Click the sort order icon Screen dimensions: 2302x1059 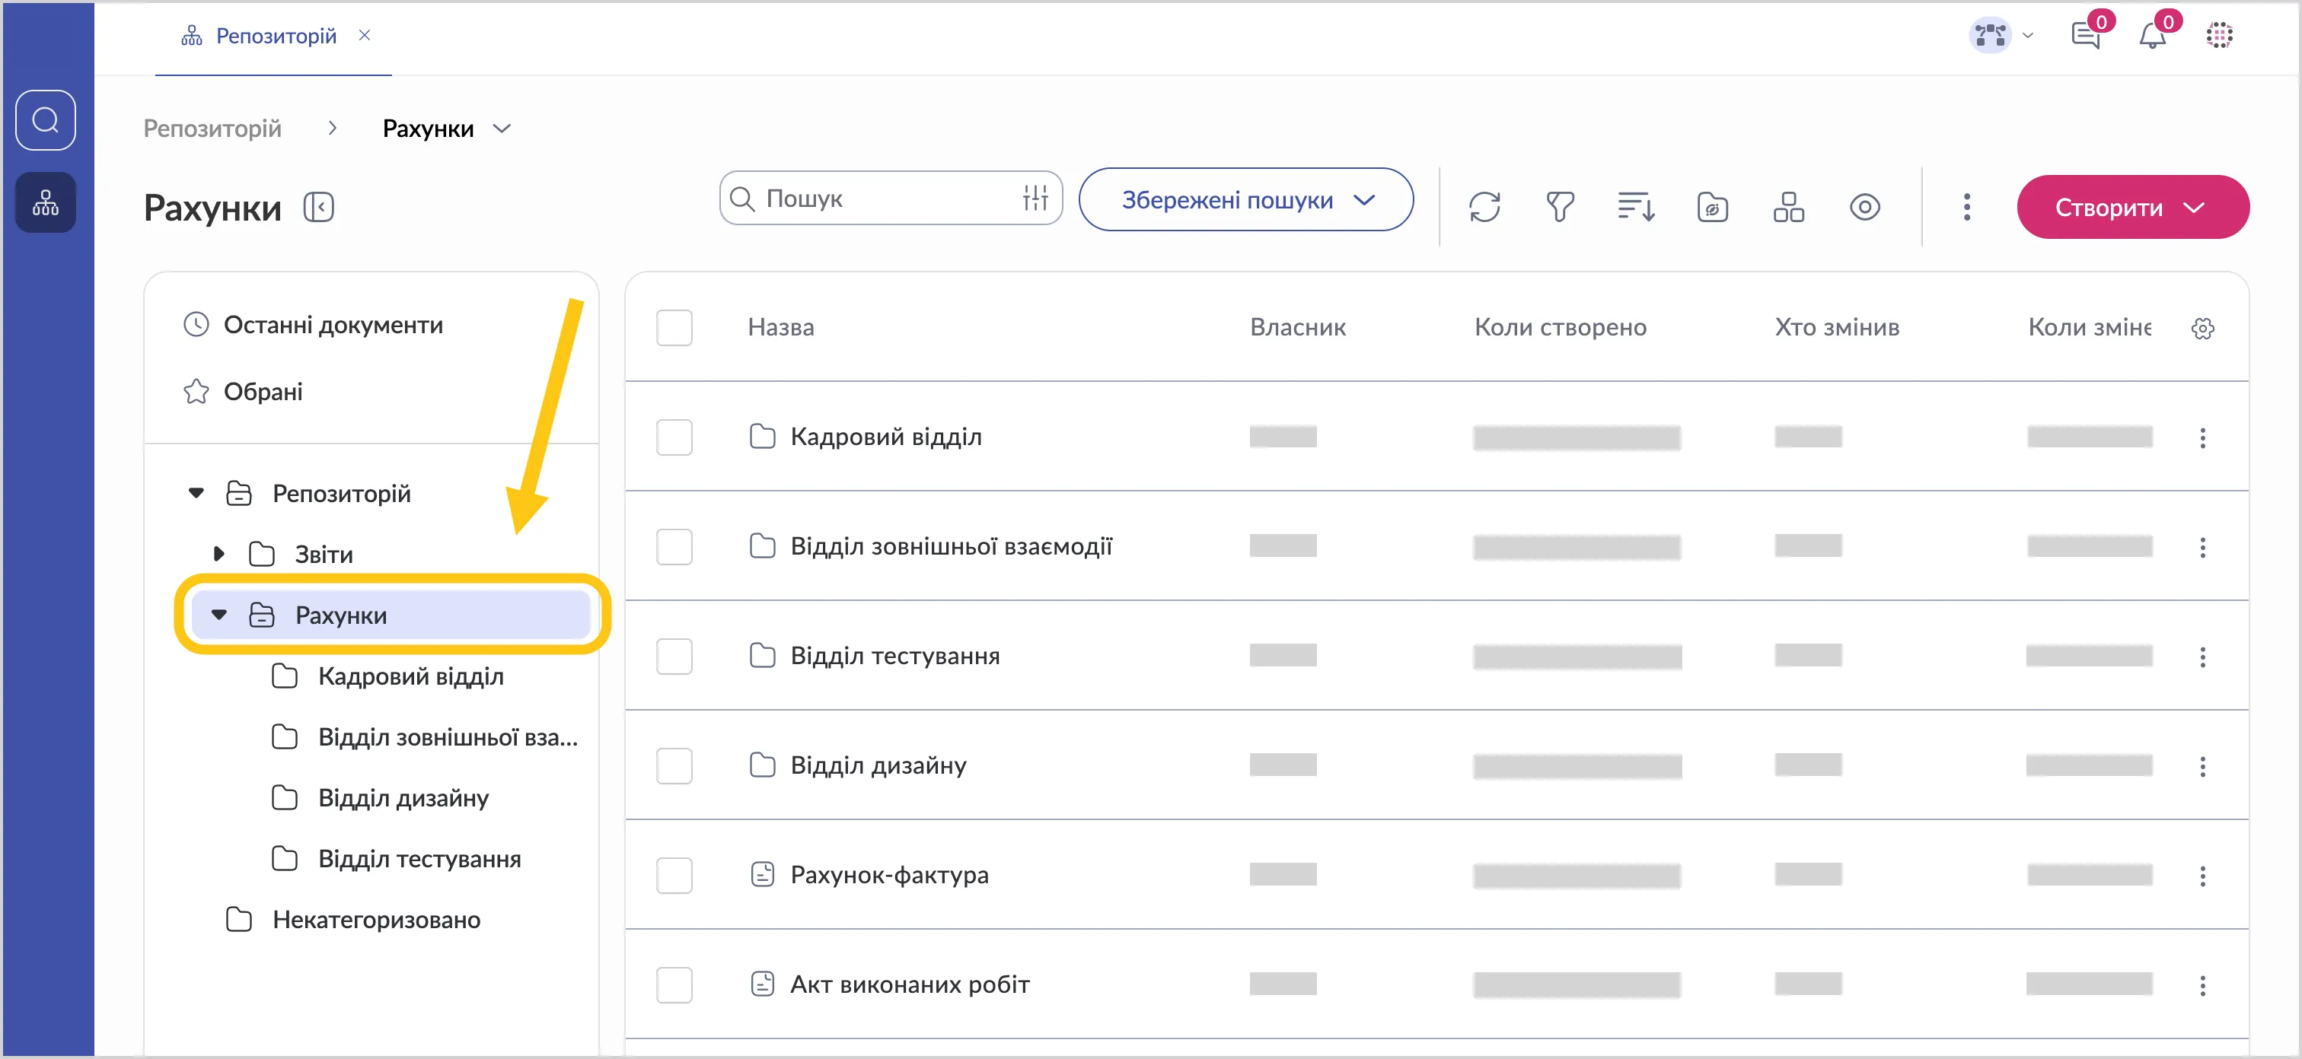pos(1635,207)
